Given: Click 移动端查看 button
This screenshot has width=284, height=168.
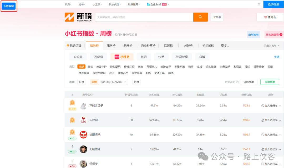Looking at the screenshot, I should coord(274,35).
